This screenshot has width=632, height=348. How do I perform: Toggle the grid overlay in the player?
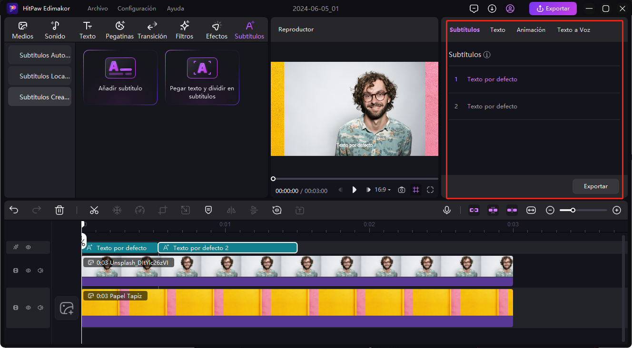[x=415, y=189]
